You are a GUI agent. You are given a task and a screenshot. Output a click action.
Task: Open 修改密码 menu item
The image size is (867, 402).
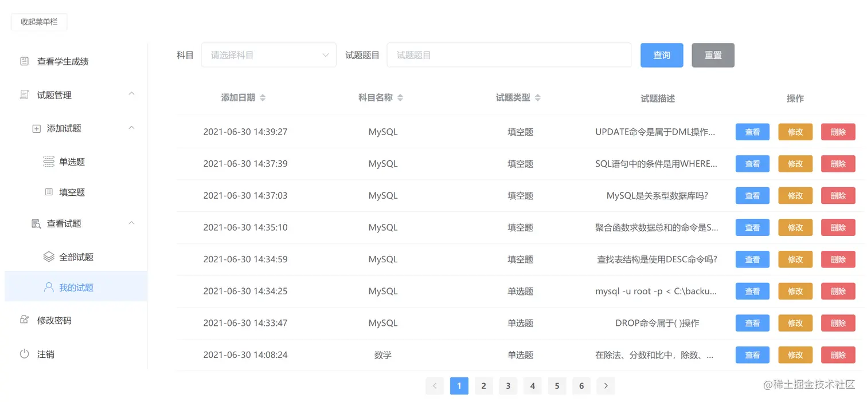pyautogui.click(x=76, y=320)
